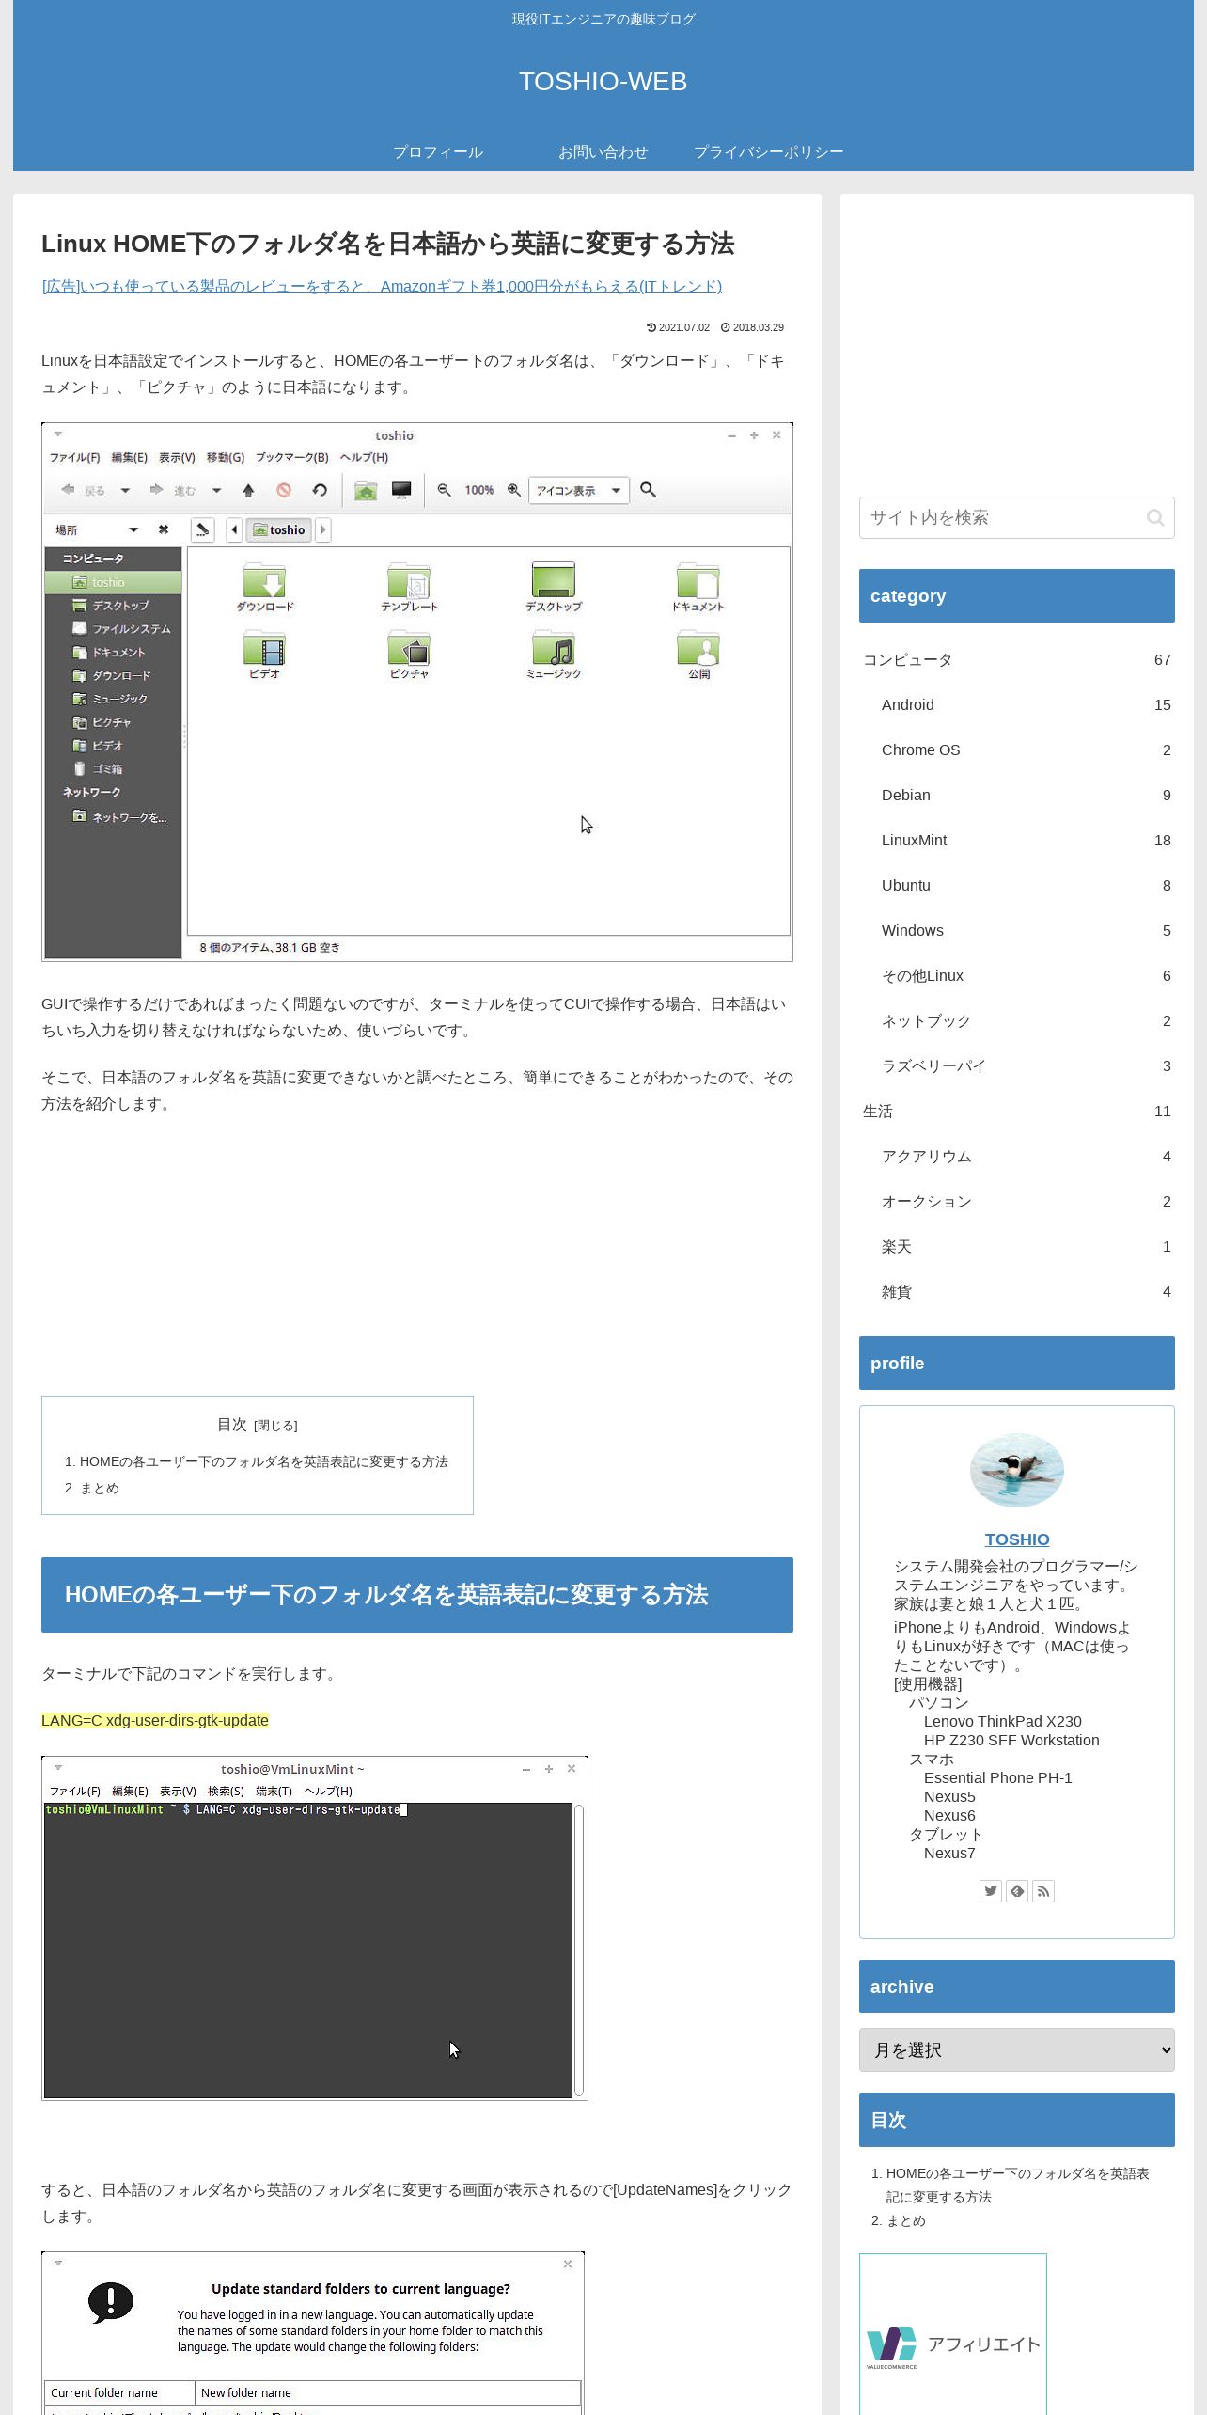Open the ネットブック category link
This screenshot has height=2415, width=1207.
1027,1020
